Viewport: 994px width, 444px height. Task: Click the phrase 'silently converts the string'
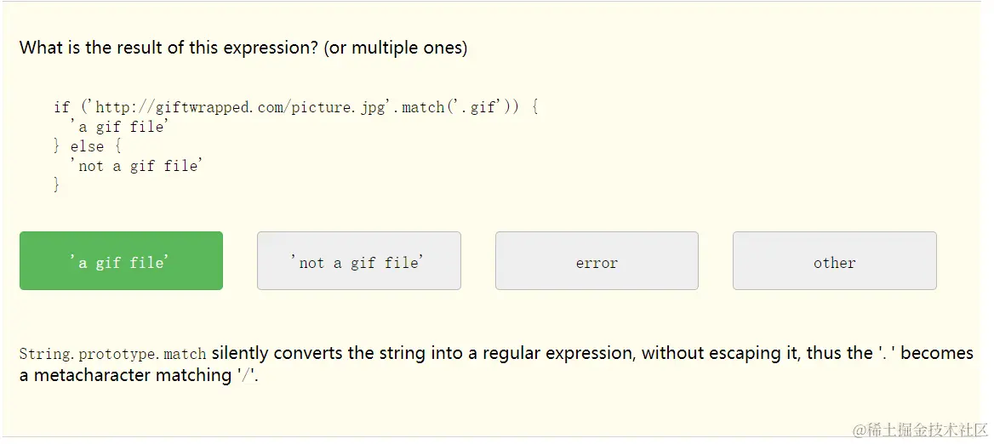[321, 353]
